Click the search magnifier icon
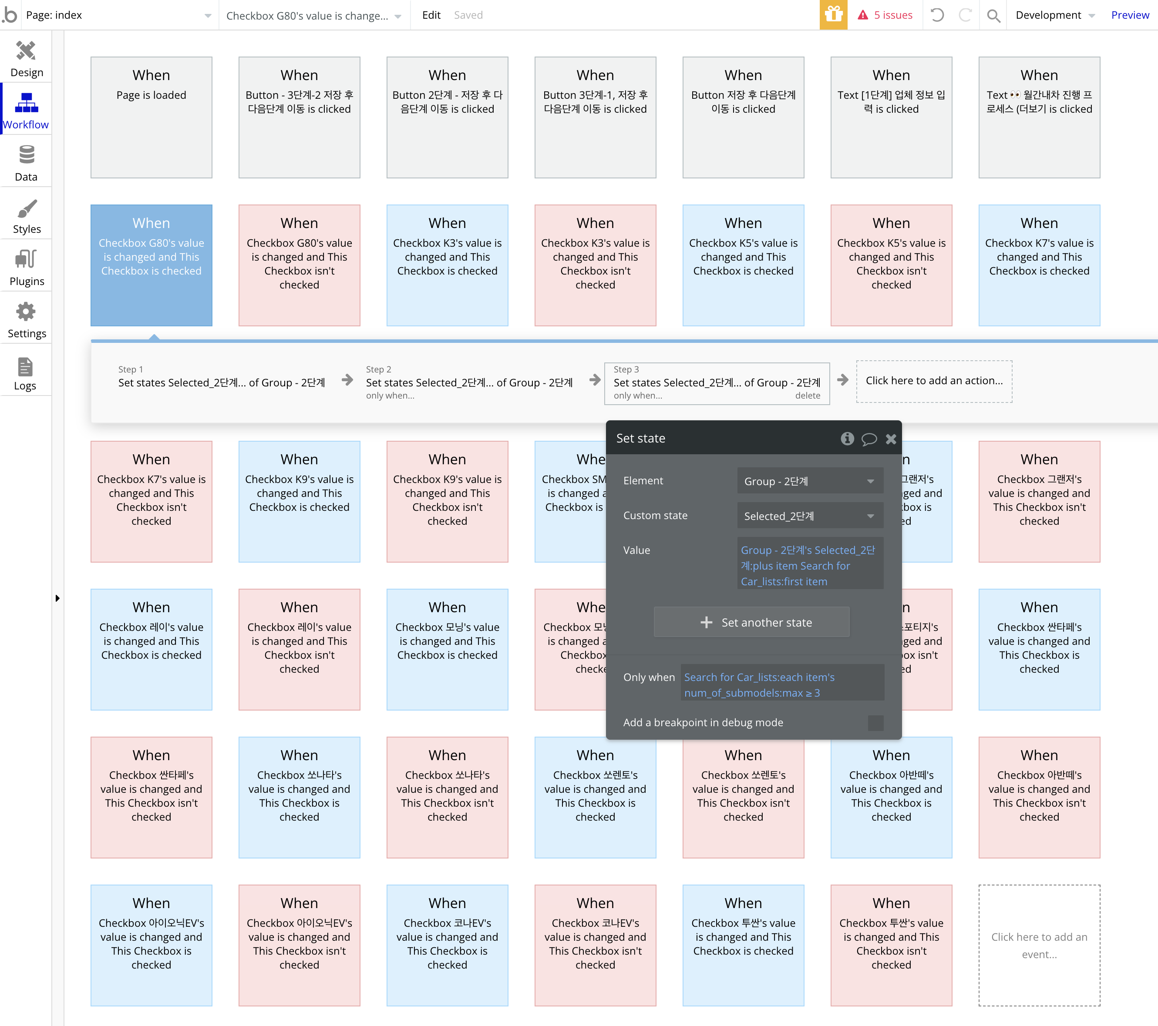 [x=993, y=15]
